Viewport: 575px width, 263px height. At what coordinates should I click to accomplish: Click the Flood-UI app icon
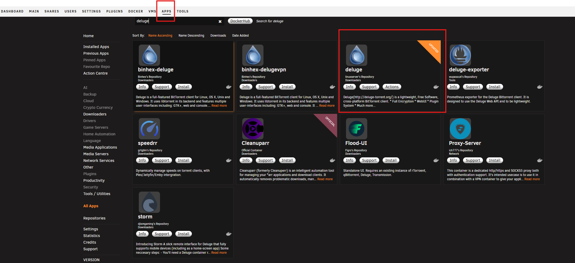click(357, 129)
